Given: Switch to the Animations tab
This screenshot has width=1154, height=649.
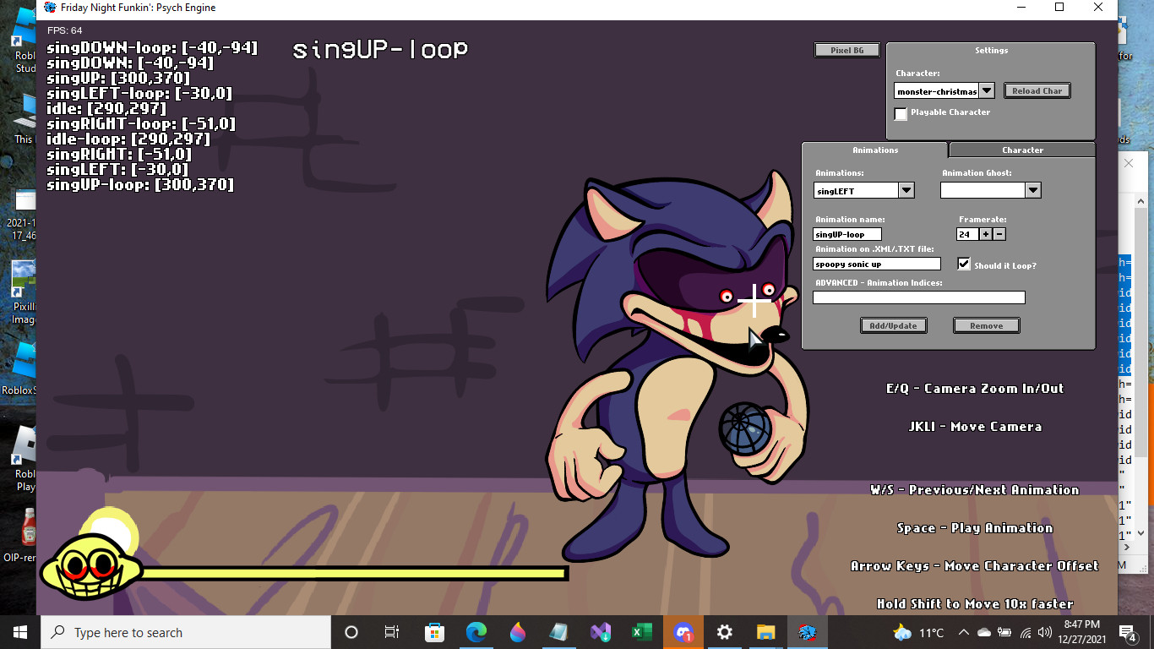Looking at the screenshot, I should (875, 150).
